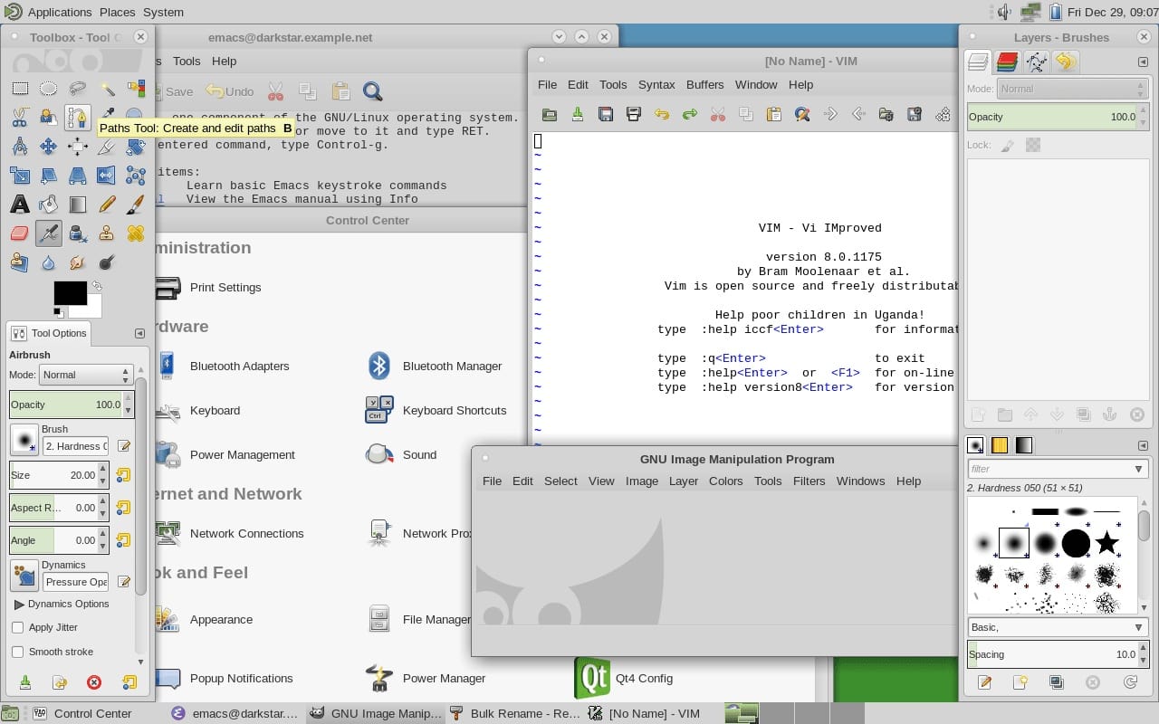Image resolution: width=1159 pixels, height=724 pixels.
Task: Click the VIM toolbar Open file icon
Action: pyautogui.click(x=549, y=114)
